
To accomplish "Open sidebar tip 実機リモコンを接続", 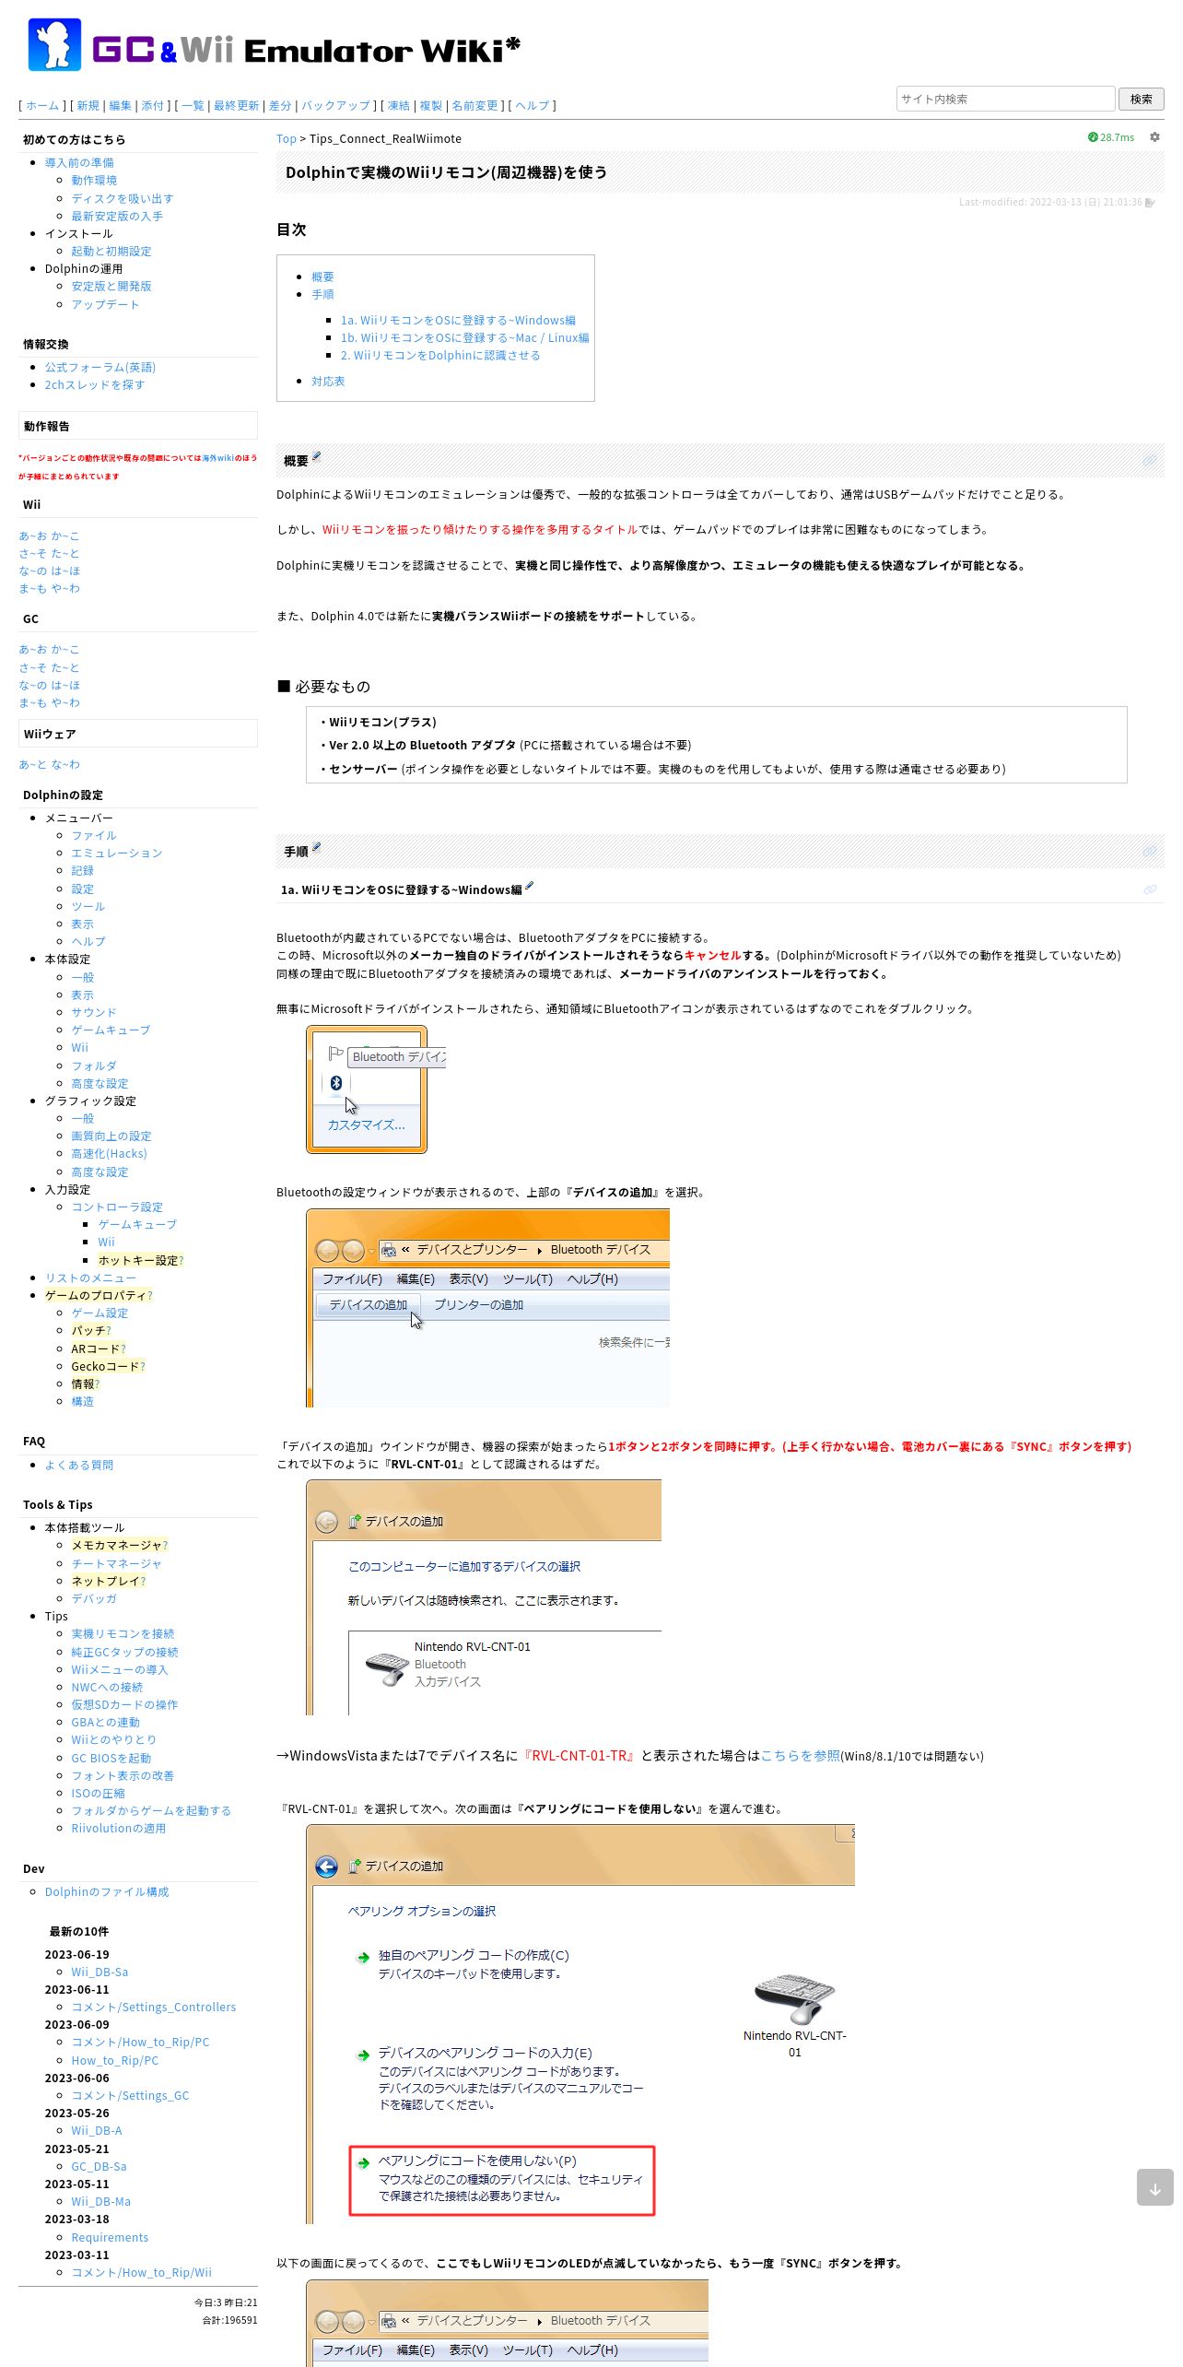I will click(x=123, y=1634).
